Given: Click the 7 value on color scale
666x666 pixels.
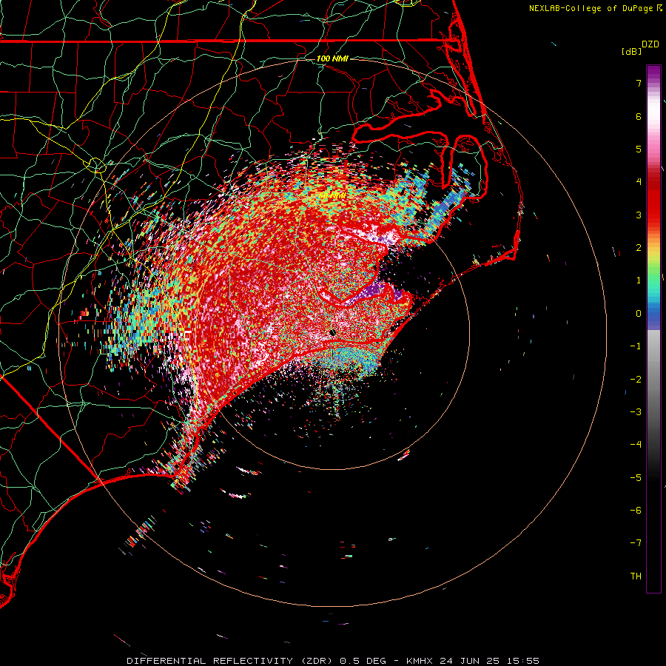Looking at the screenshot, I should 639,83.
